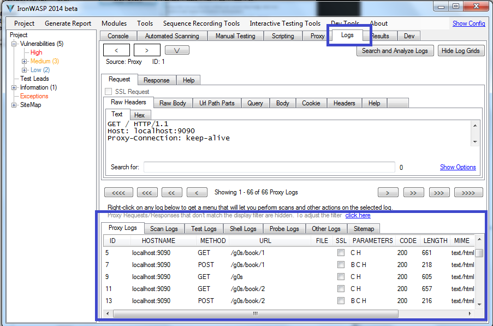Switch to the Console tab

pos(118,36)
